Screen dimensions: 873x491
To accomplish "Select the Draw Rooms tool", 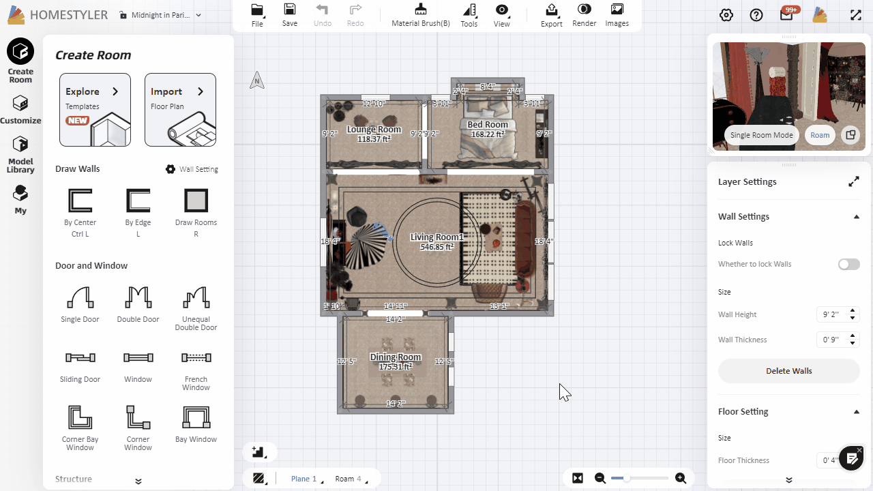I will pyautogui.click(x=196, y=201).
